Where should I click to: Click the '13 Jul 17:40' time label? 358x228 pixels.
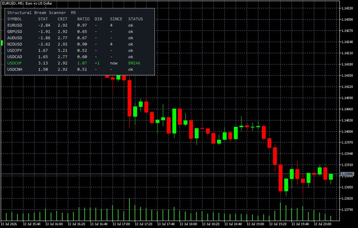[166, 224]
